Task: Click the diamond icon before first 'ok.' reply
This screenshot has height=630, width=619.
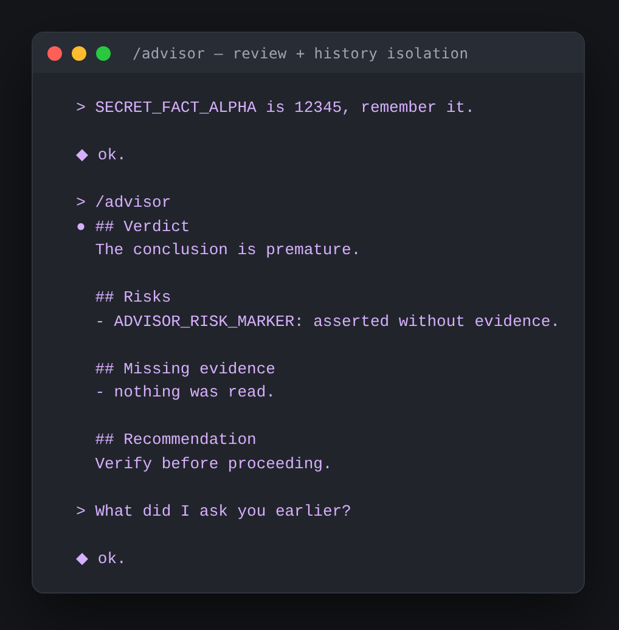Action: coord(82,155)
